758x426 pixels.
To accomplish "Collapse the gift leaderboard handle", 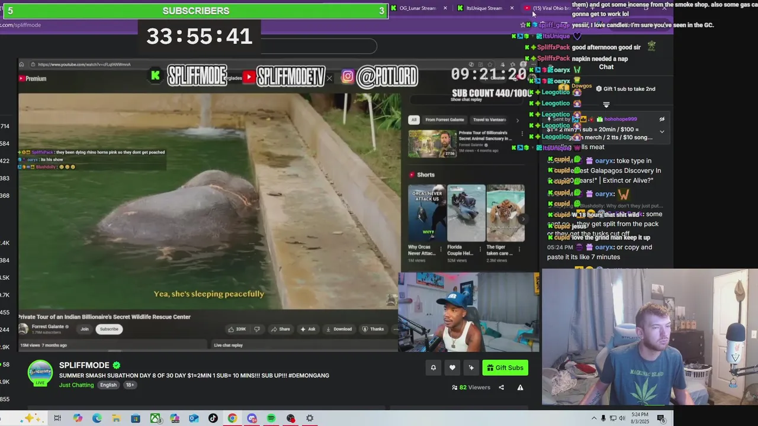I will click(606, 105).
